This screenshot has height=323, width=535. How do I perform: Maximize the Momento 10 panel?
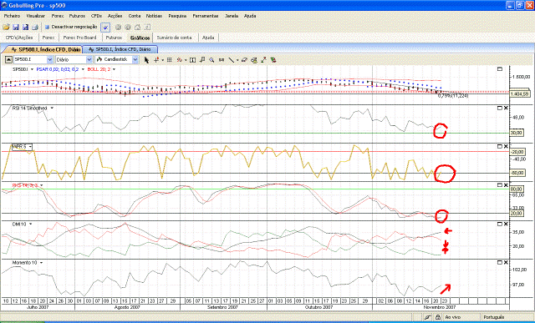[x=500, y=263]
